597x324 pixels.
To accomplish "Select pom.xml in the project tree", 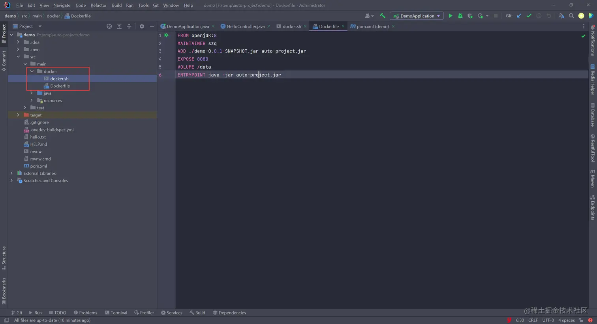I will coord(38,166).
